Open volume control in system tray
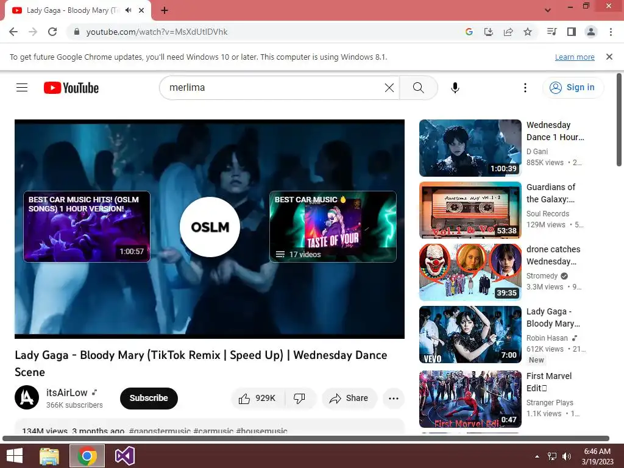This screenshot has height=468, width=624. (x=567, y=456)
